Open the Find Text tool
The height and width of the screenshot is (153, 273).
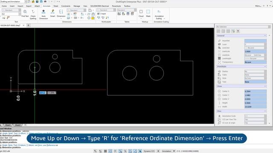(25, 14)
